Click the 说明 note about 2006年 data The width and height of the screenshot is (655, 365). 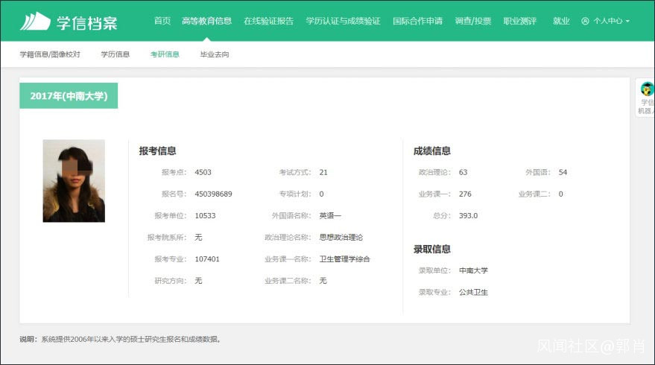click(x=120, y=339)
